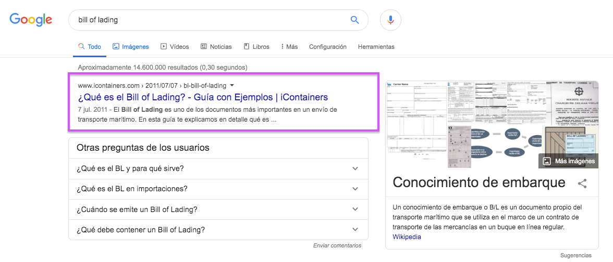Open the ¿Qué es el Bill of Lading? result
613x262 pixels.
click(x=203, y=97)
